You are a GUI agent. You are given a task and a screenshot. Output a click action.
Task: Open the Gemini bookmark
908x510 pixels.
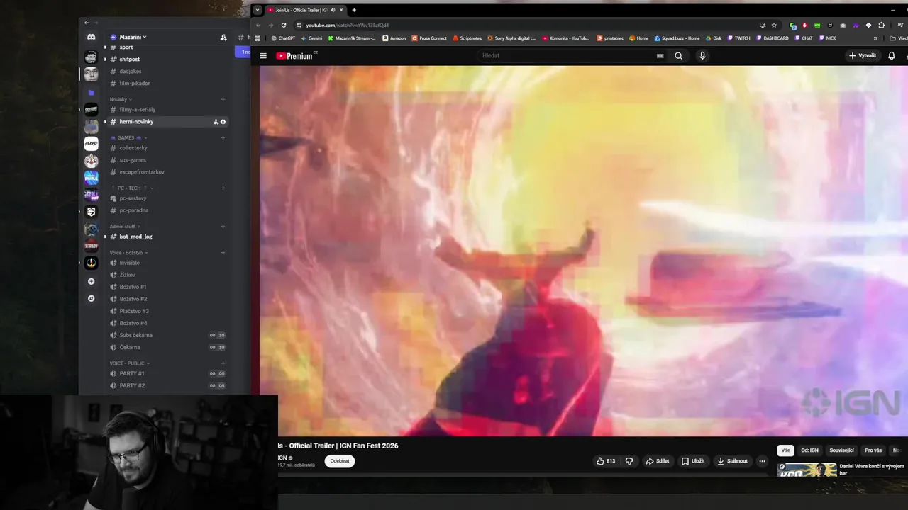pyautogui.click(x=311, y=38)
